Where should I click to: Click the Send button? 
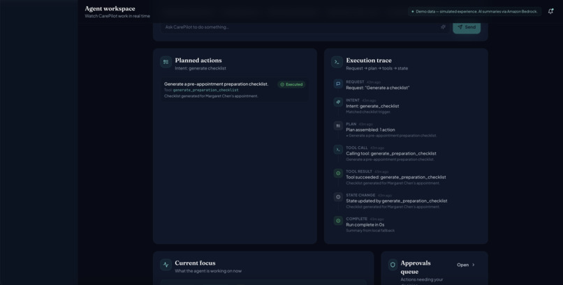pos(467,27)
